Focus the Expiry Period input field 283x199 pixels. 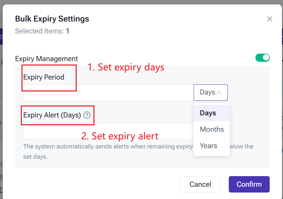click(108, 93)
